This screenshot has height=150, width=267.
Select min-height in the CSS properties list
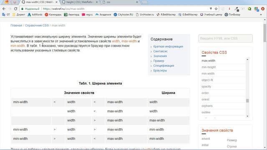[209, 67]
